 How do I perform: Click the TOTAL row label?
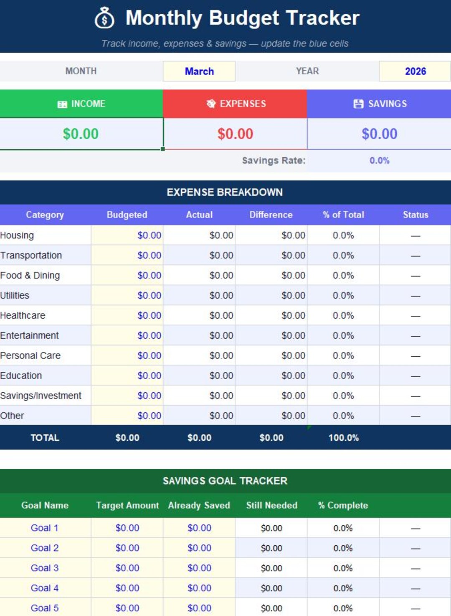click(45, 438)
